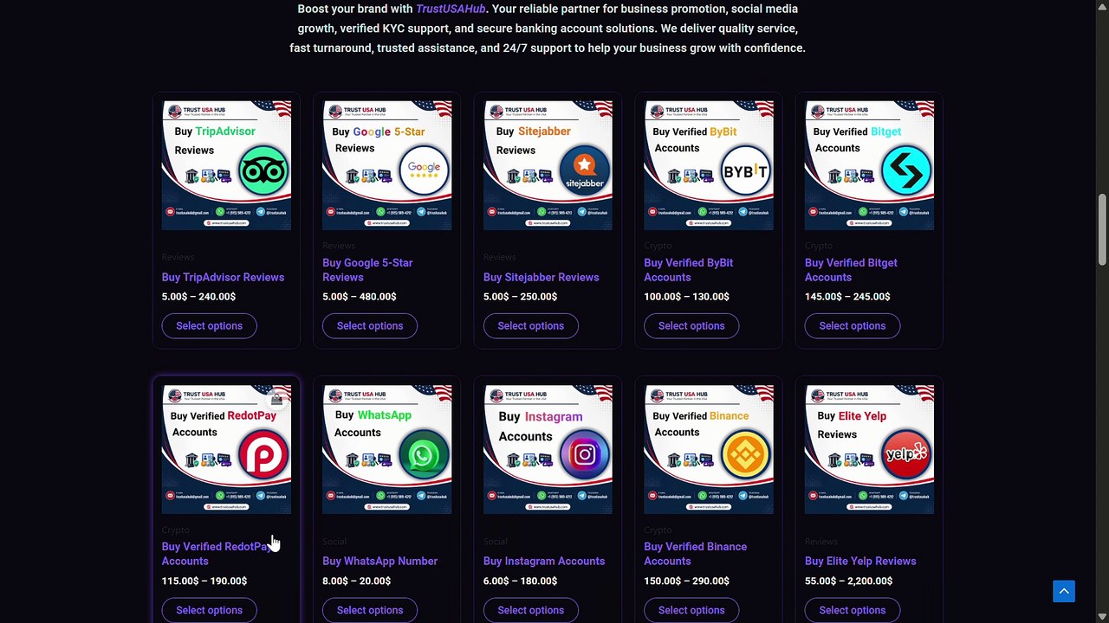Open the Buy Verified RedotPay Accounts image
1109x623 pixels.
click(x=226, y=450)
